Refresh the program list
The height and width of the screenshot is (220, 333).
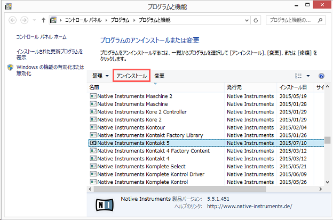(256, 20)
